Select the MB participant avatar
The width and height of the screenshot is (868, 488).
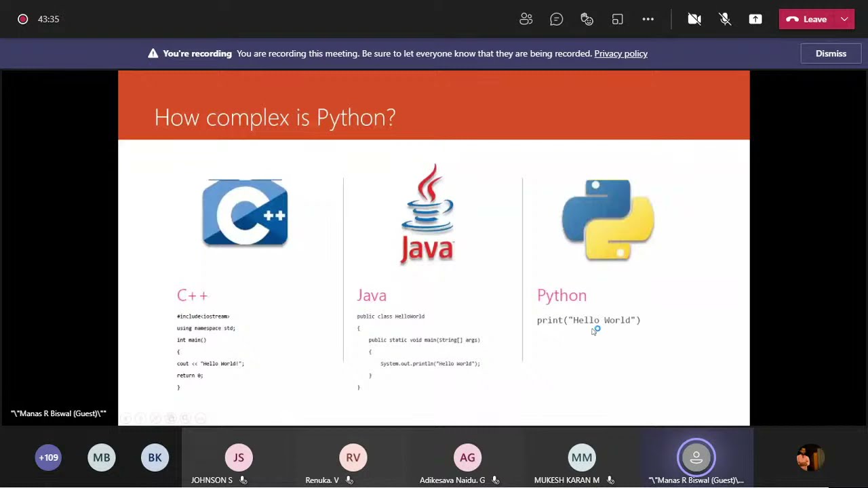102,457
